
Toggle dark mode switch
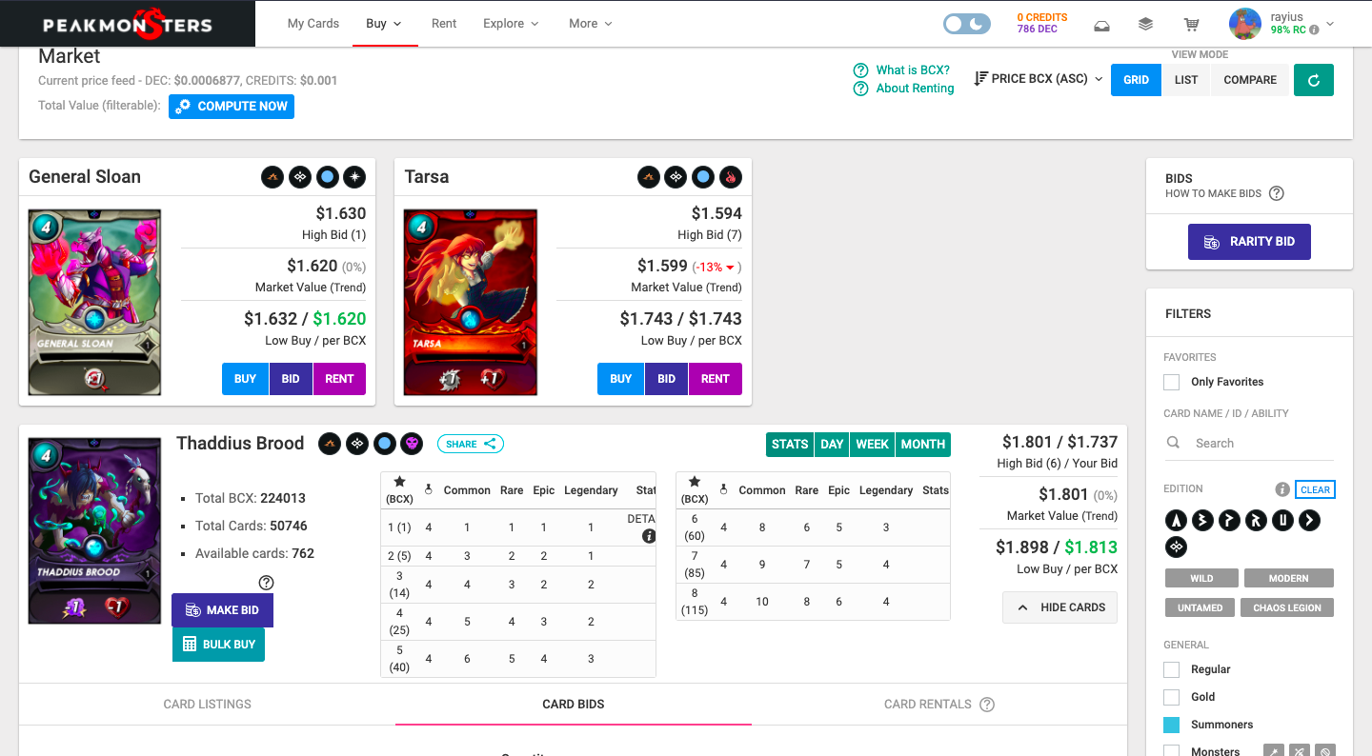(967, 24)
